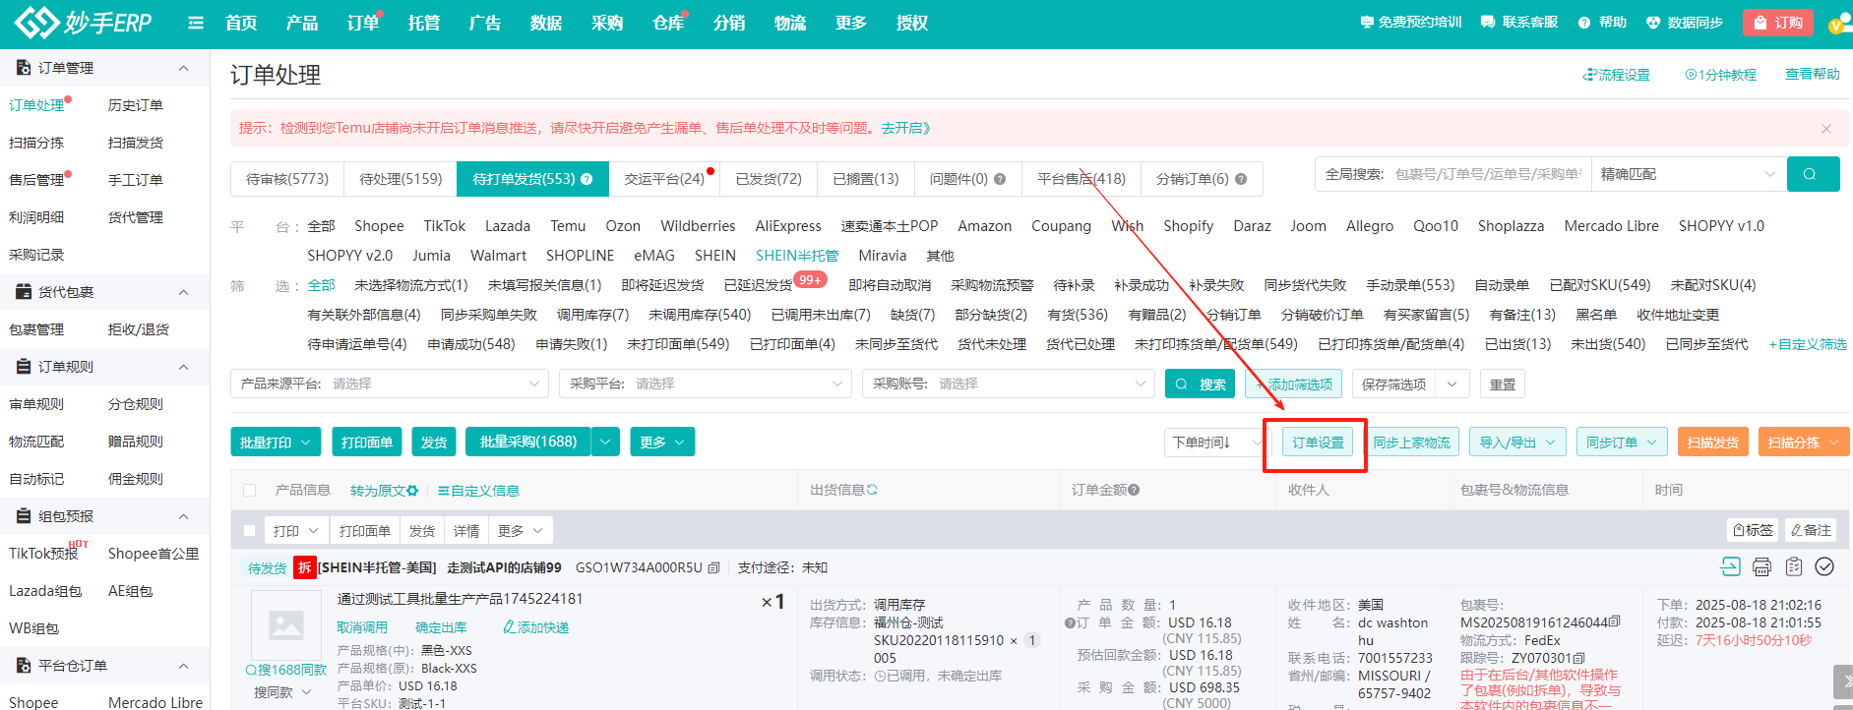
Task: Filter by TikTok platform
Action: click(445, 226)
